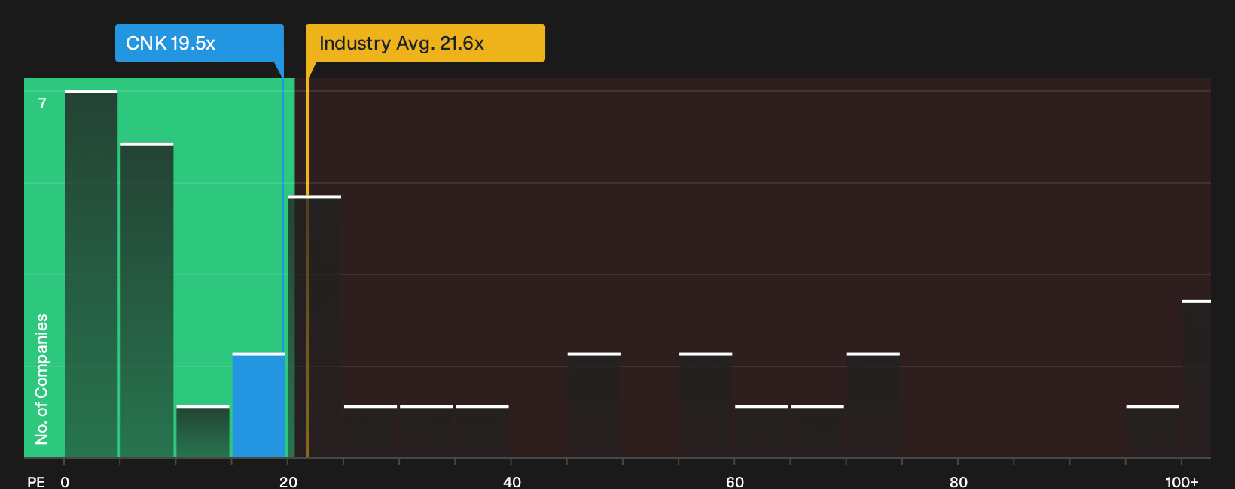The height and width of the screenshot is (489, 1235).
Task: Click the 40 tick label on PE axis
Action: coord(512,481)
